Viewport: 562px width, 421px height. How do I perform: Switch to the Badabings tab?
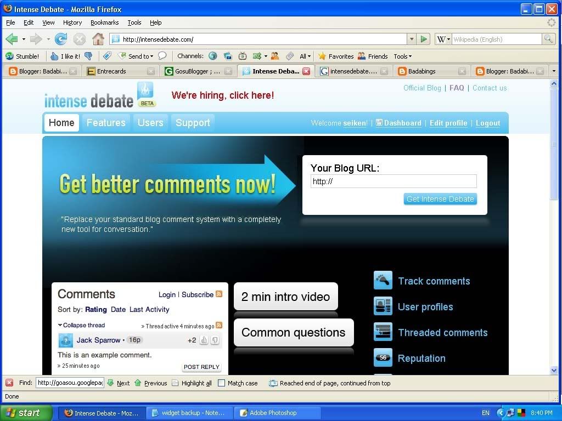431,71
